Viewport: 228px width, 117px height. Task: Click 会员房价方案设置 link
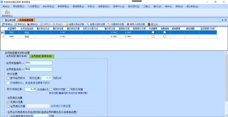coord(61,106)
